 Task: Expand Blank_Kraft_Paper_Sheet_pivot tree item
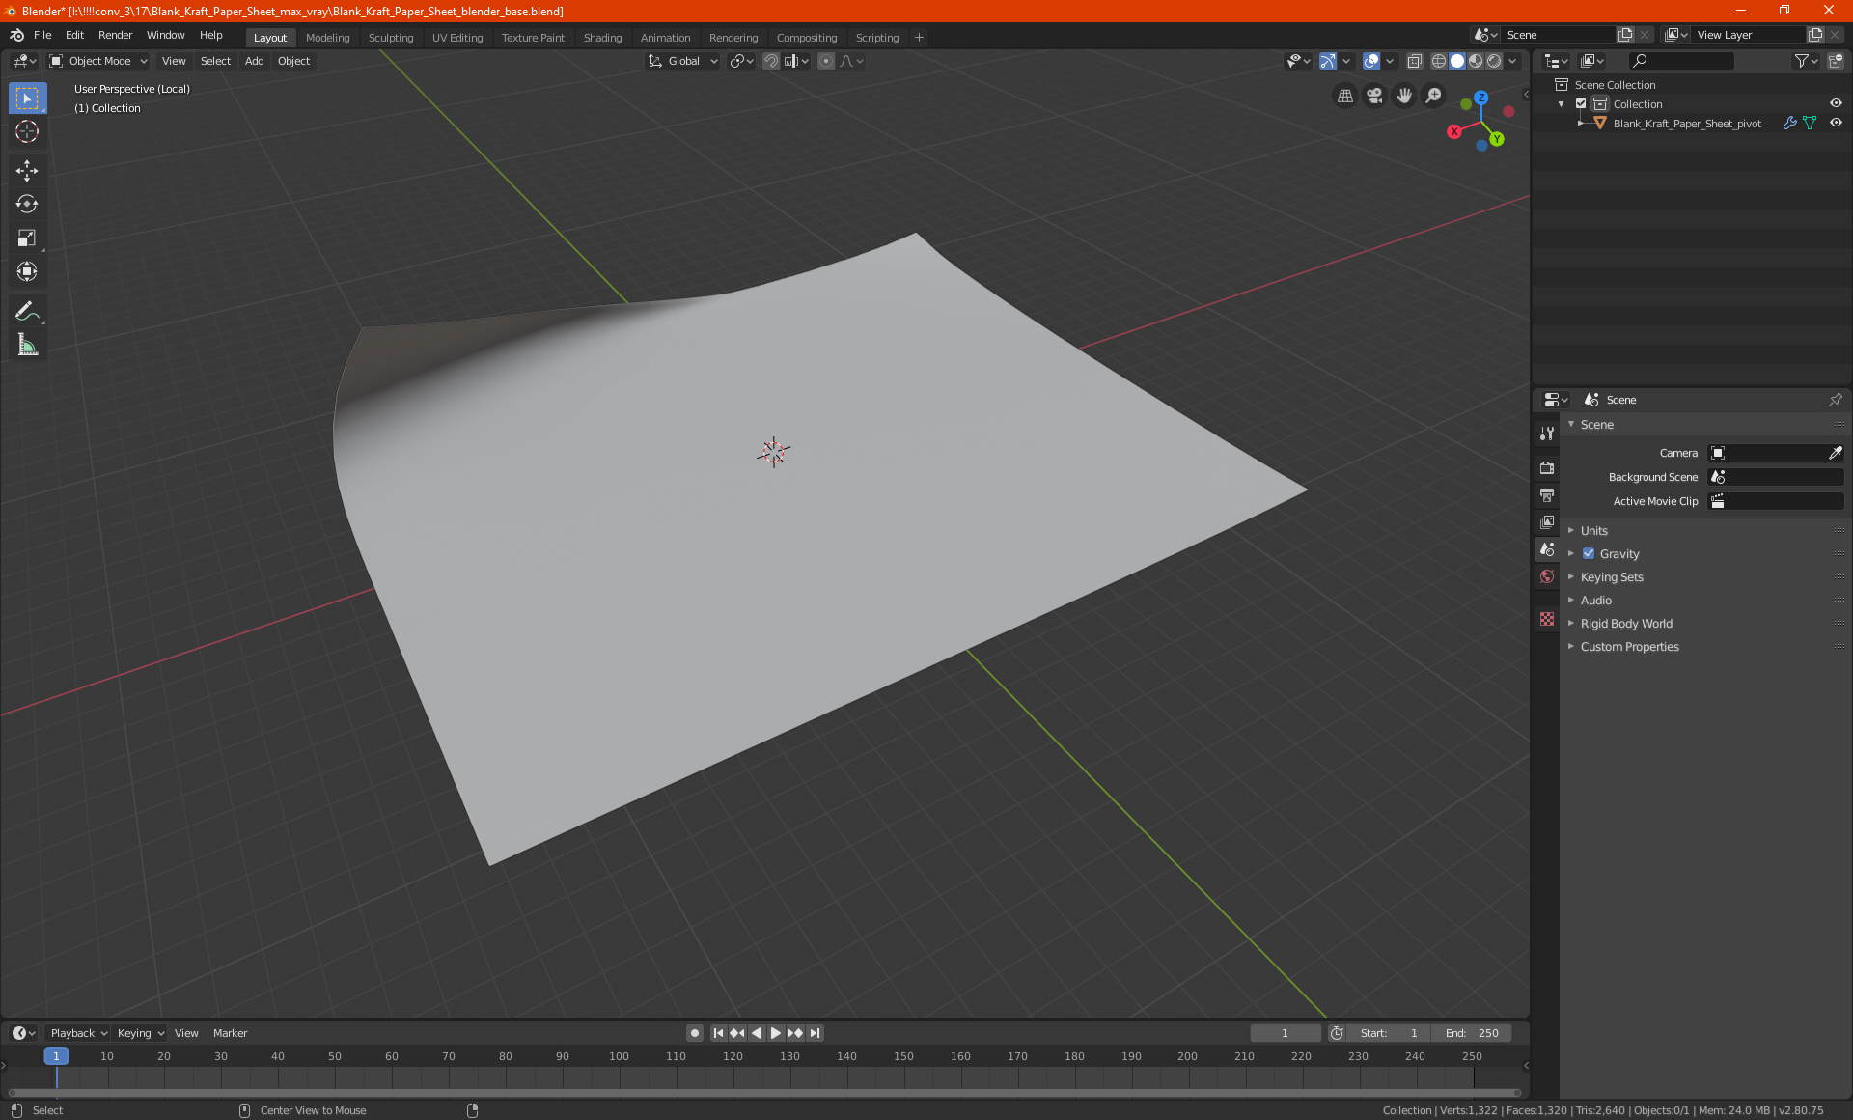(1580, 124)
